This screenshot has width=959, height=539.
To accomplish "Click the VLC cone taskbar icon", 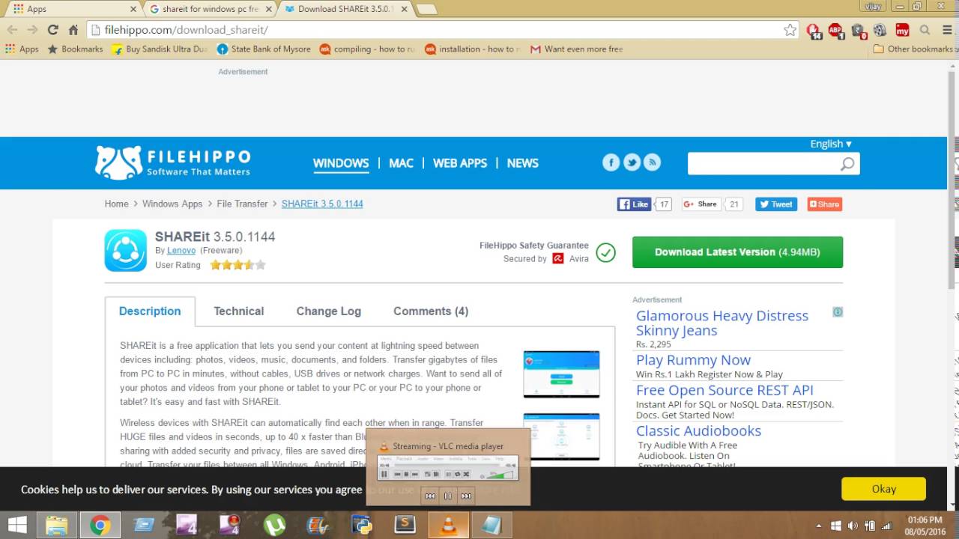I will pos(448,525).
